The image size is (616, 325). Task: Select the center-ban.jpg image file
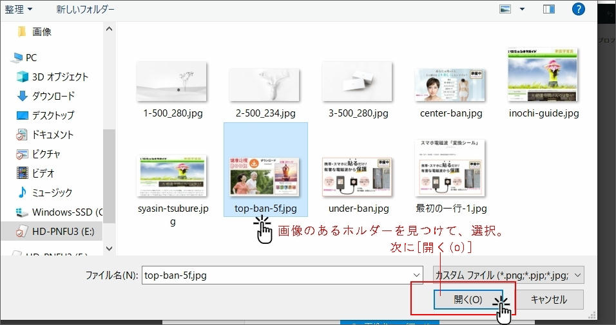451,84
